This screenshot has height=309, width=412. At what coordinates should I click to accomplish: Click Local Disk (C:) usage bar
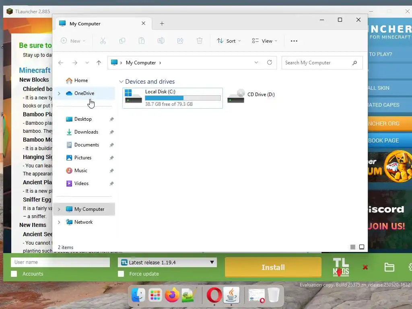[183, 98]
